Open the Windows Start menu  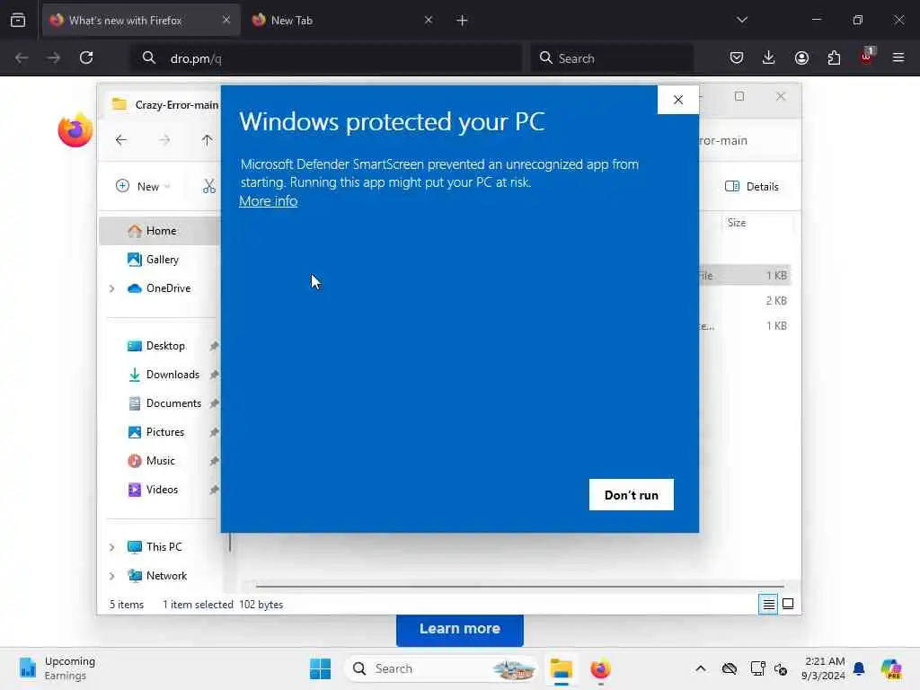321,668
